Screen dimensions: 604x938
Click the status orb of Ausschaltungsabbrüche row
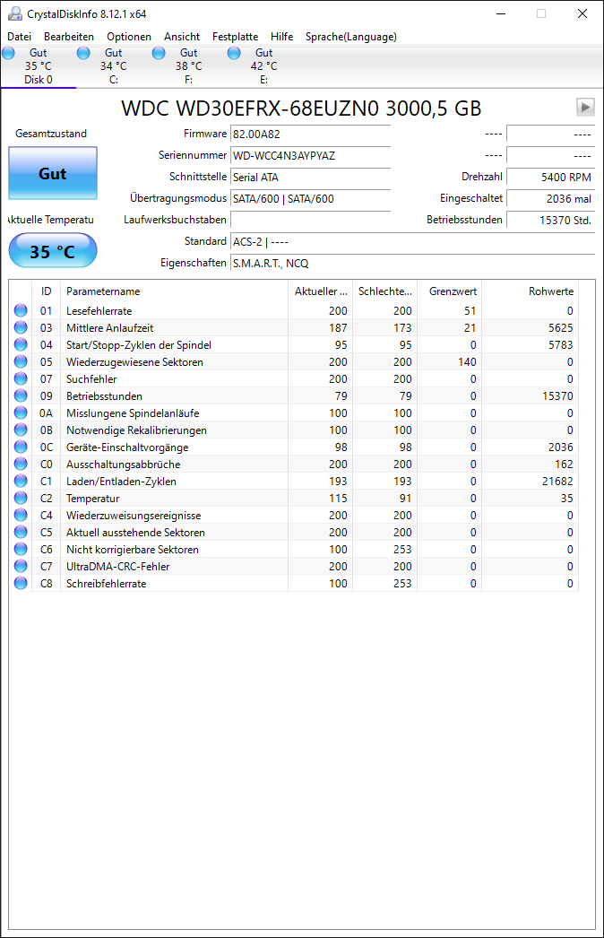(21, 464)
